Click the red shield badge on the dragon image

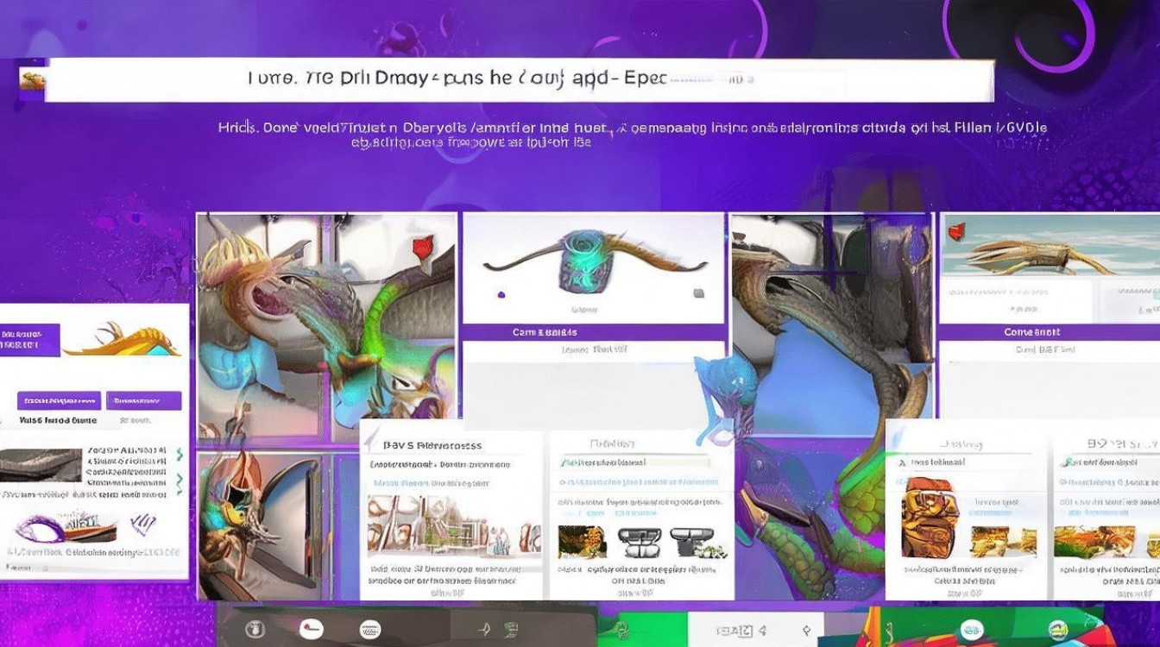[420, 248]
